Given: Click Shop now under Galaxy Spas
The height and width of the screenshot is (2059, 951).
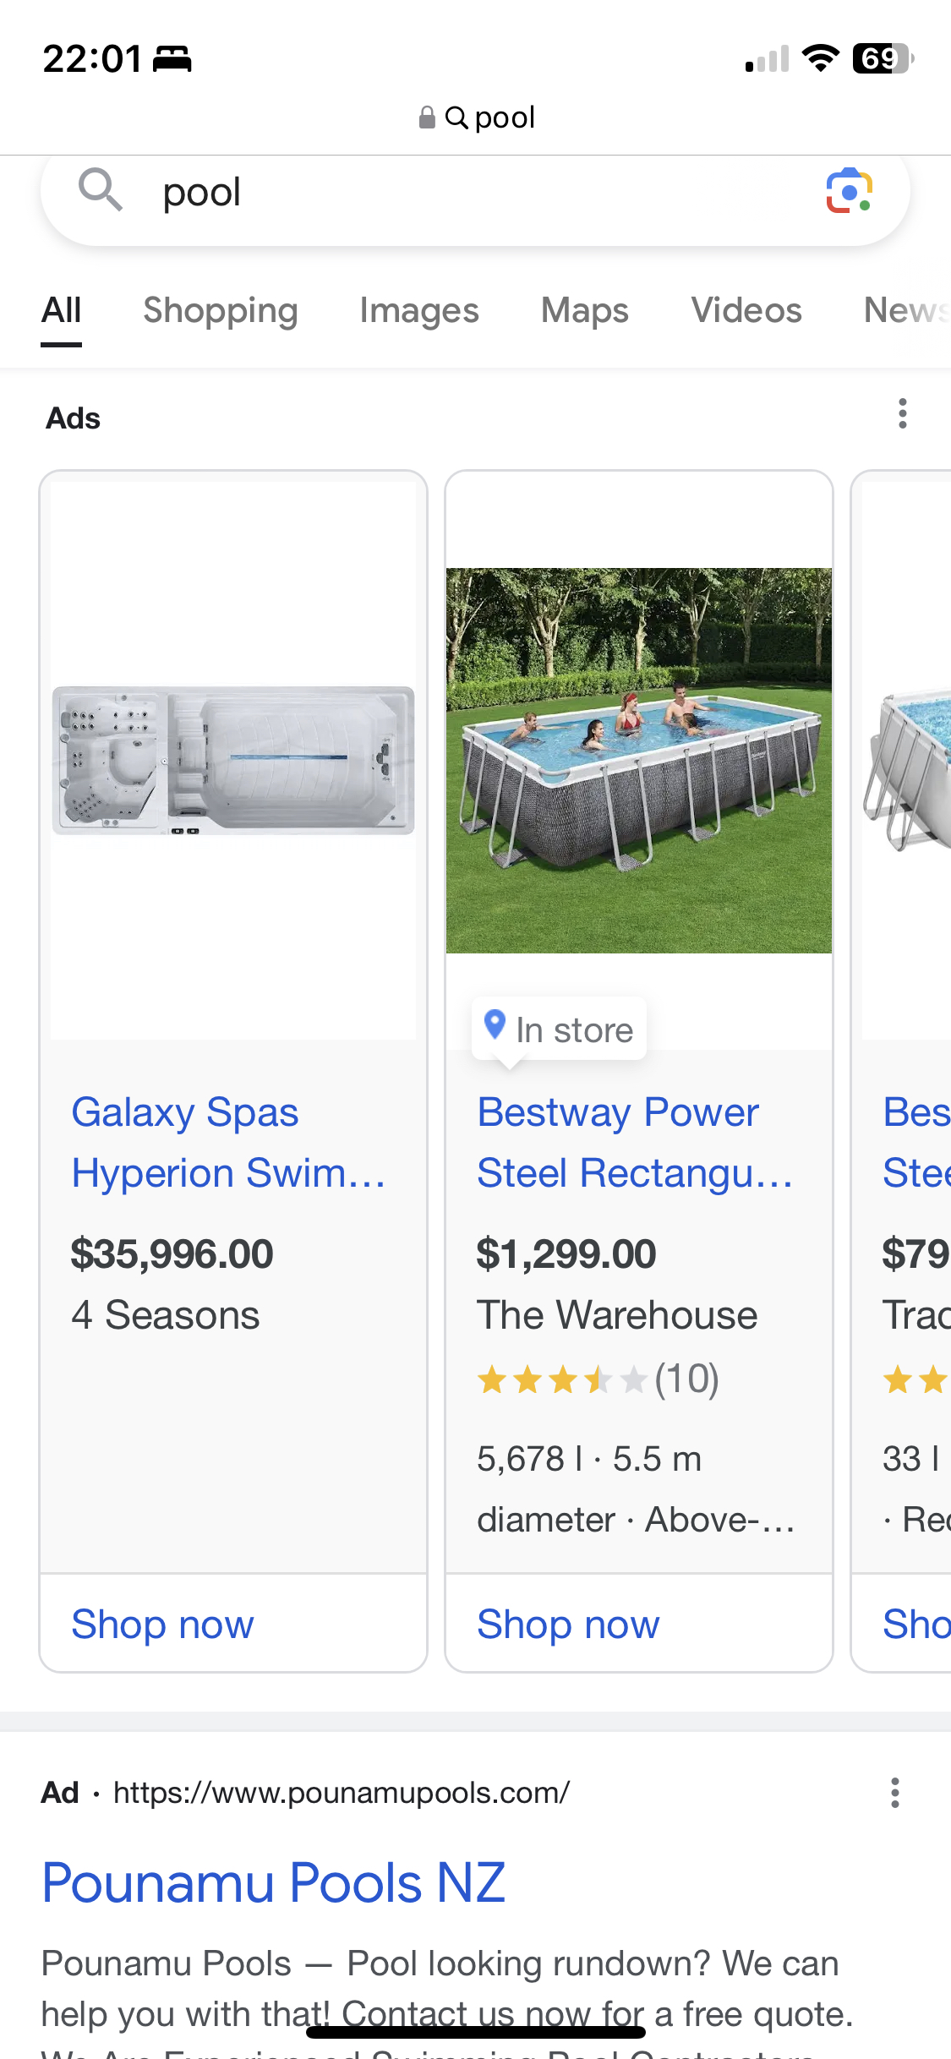Looking at the screenshot, I should [162, 1625].
